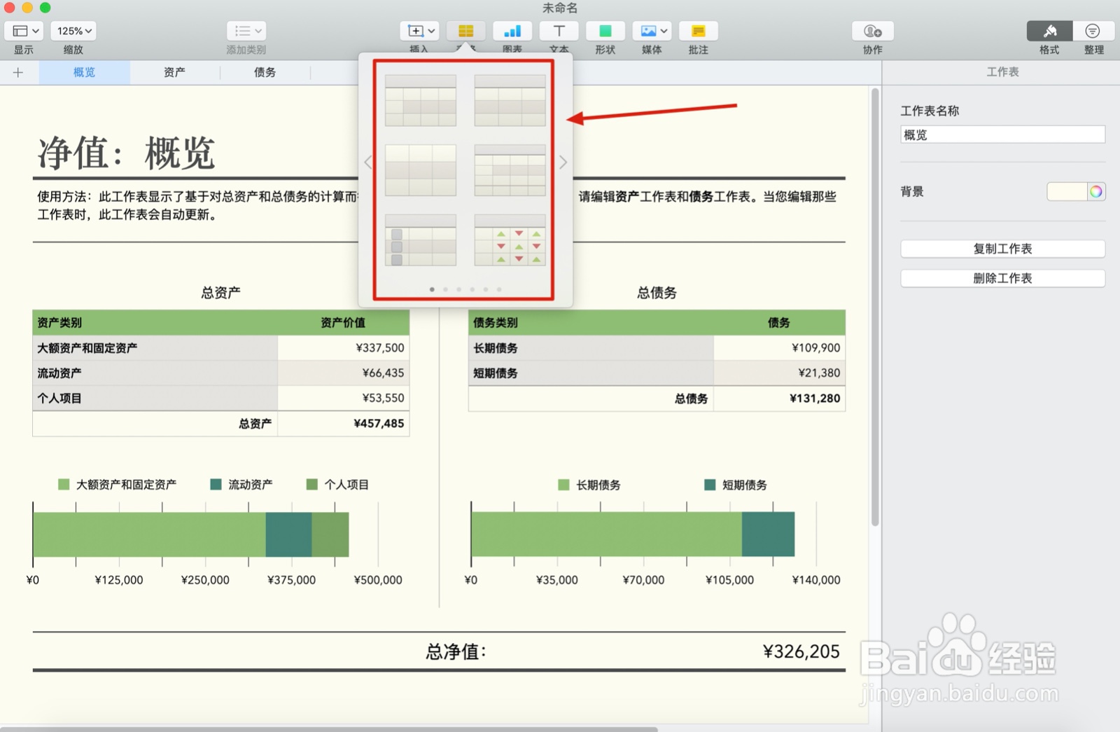The image size is (1120, 732).
Task: Switch to the 资产 sheet tab
Action: pyautogui.click(x=174, y=71)
